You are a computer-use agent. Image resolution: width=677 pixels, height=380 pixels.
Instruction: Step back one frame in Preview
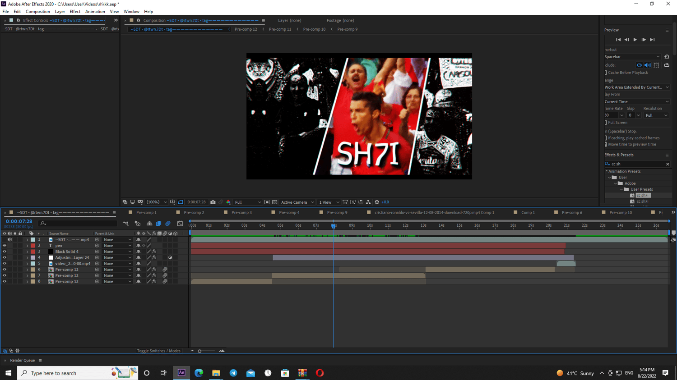(626, 40)
